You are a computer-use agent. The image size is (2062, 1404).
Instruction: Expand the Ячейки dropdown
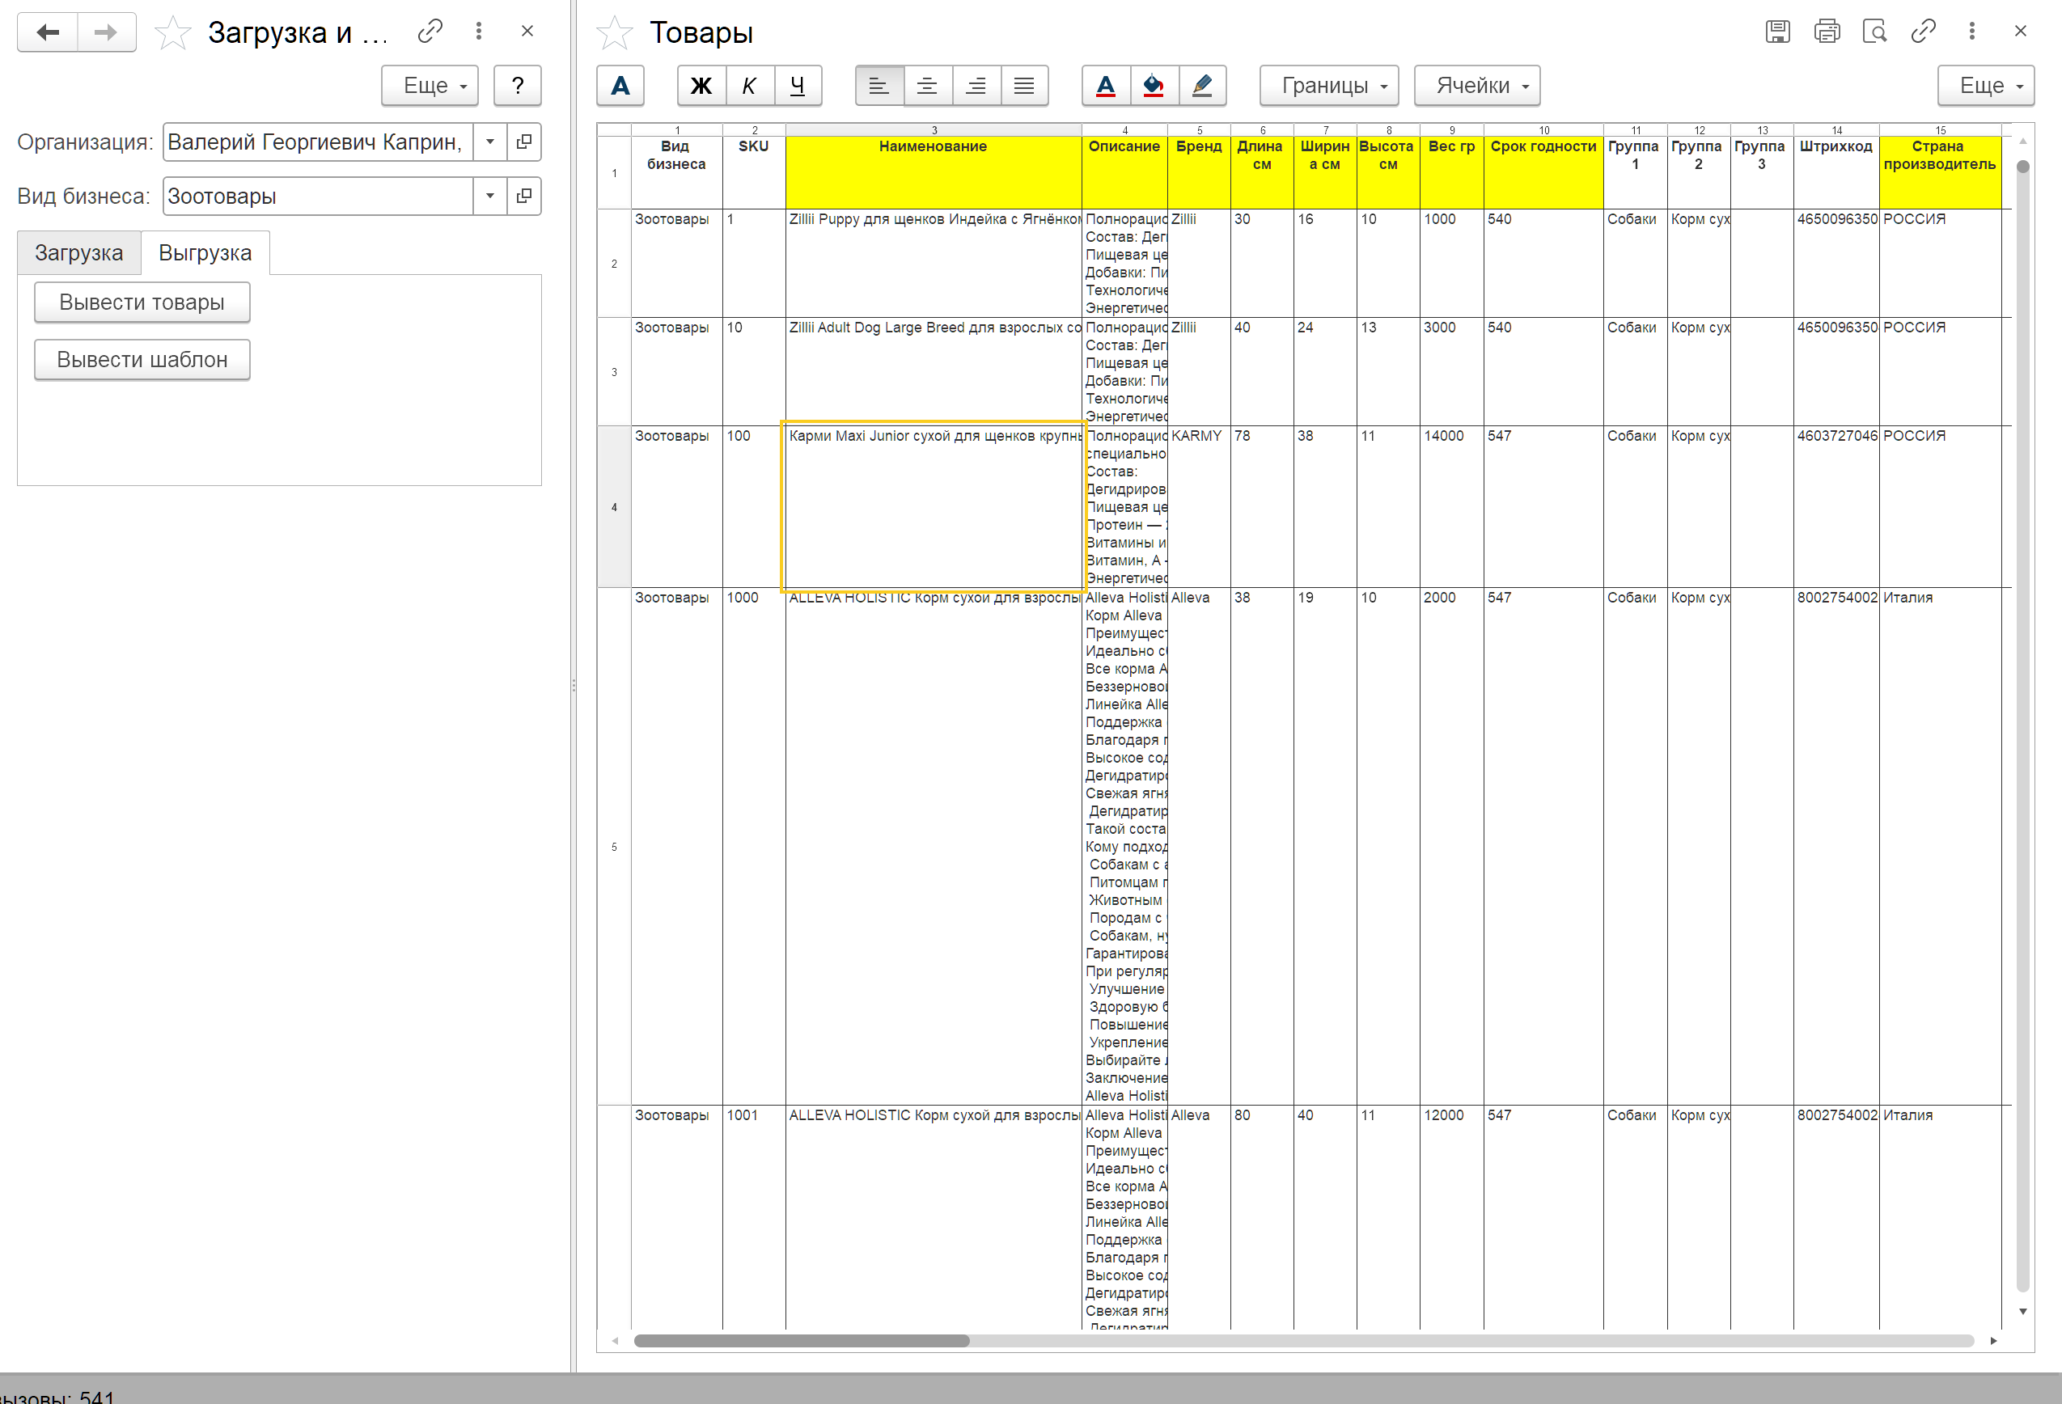[1477, 85]
